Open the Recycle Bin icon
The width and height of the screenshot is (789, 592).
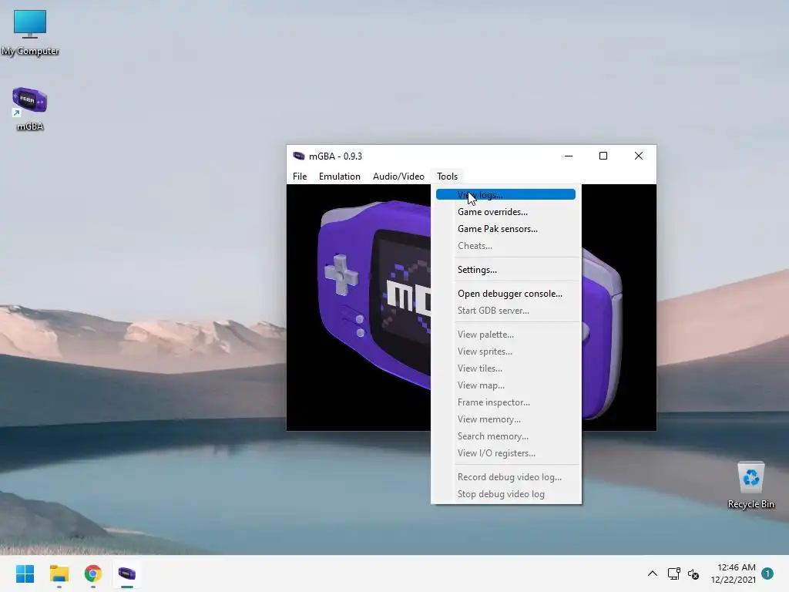[x=750, y=486]
